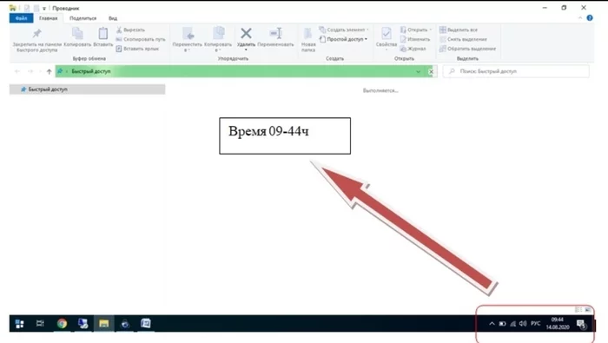The image size is (608, 343).
Task: Click the new folder icon in the title bar
Action: (36, 8)
